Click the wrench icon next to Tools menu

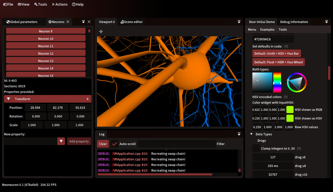(x=35, y=4)
